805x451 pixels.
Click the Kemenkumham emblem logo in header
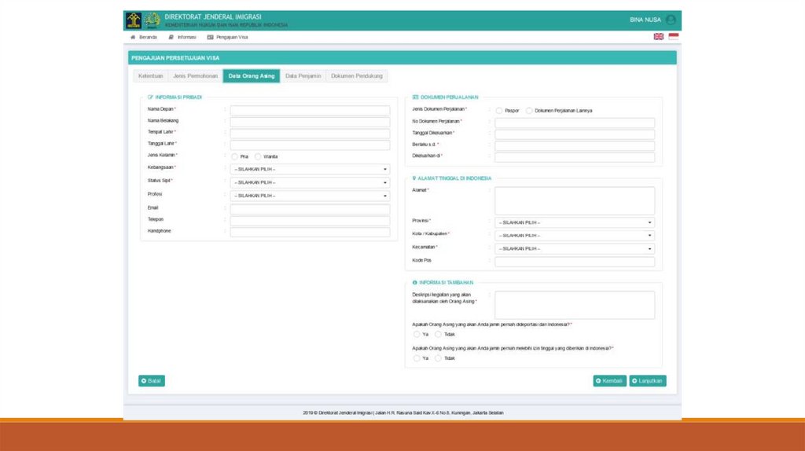click(134, 20)
